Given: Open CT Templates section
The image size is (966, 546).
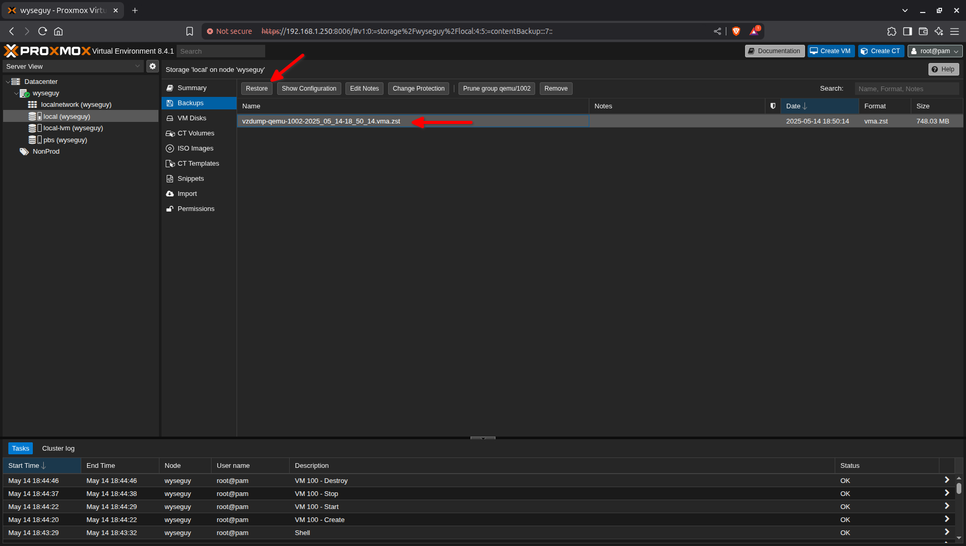Looking at the screenshot, I should pyautogui.click(x=199, y=164).
